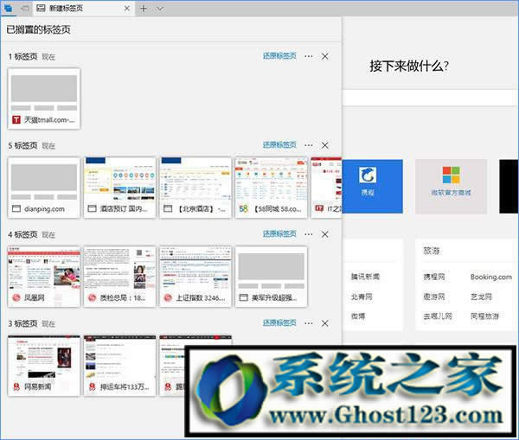The height and width of the screenshot is (440, 519).
Task: Open more options for the 4 标签页 group
Action: point(309,234)
